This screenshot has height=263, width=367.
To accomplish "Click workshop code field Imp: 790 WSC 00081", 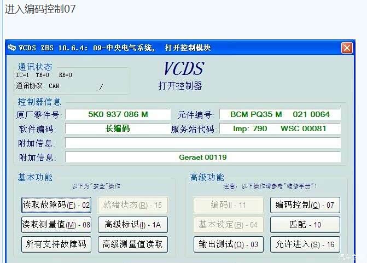I will (x=280, y=128).
